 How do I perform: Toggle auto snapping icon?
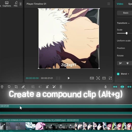click(122, 87)
